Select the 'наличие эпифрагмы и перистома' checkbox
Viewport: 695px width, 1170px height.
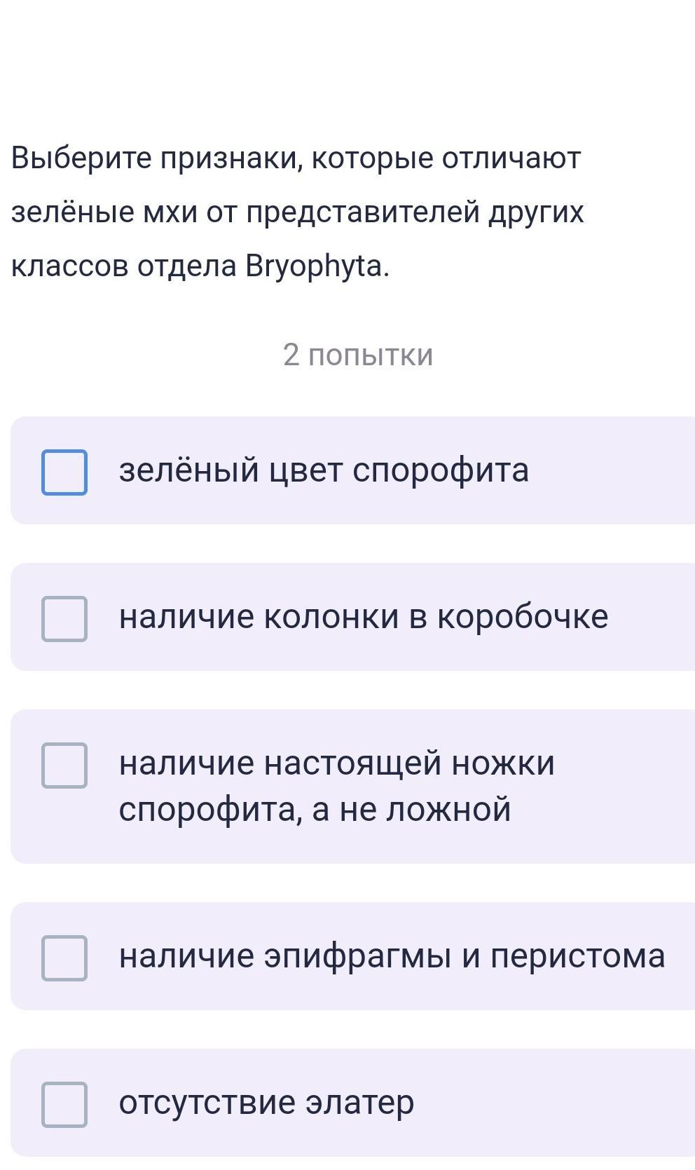(64, 958)
